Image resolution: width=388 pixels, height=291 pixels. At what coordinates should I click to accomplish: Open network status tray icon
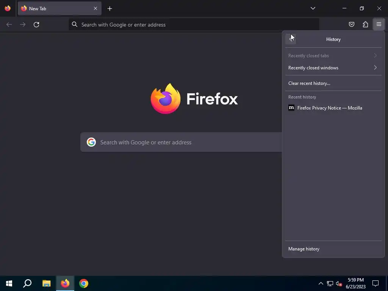(x=330, y=283)
